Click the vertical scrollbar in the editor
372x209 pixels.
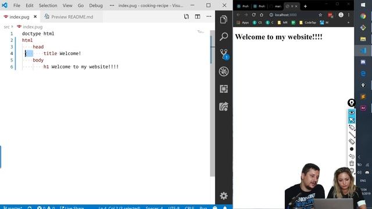tap(212, 103)
